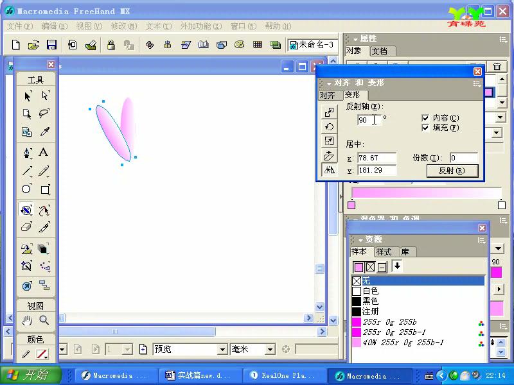
Task: Select the Pointer tool in the tools panel
Action: (x=28, y=96)
